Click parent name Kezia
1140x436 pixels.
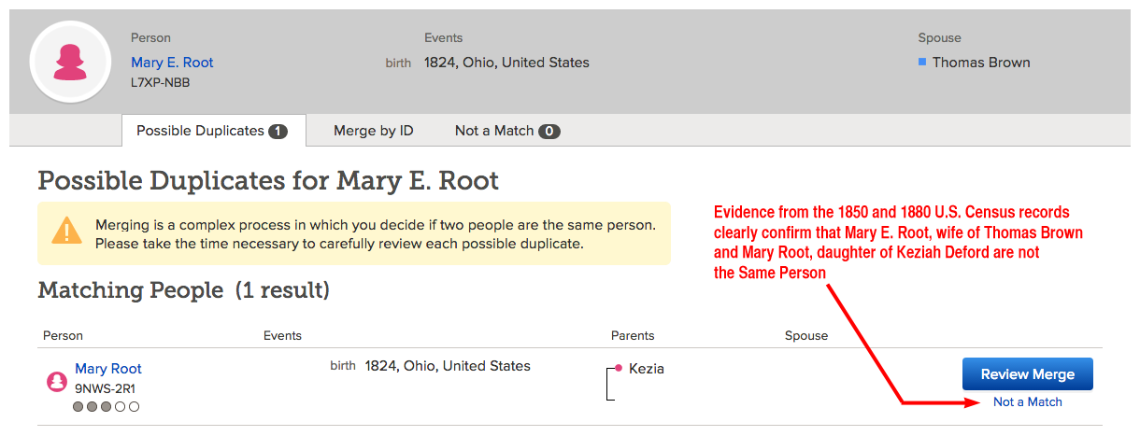[x=647, y=369]
